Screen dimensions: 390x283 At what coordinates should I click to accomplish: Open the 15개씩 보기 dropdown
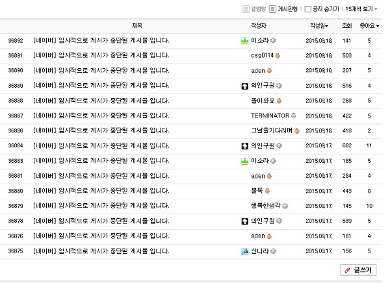click(x=361, y=10)
